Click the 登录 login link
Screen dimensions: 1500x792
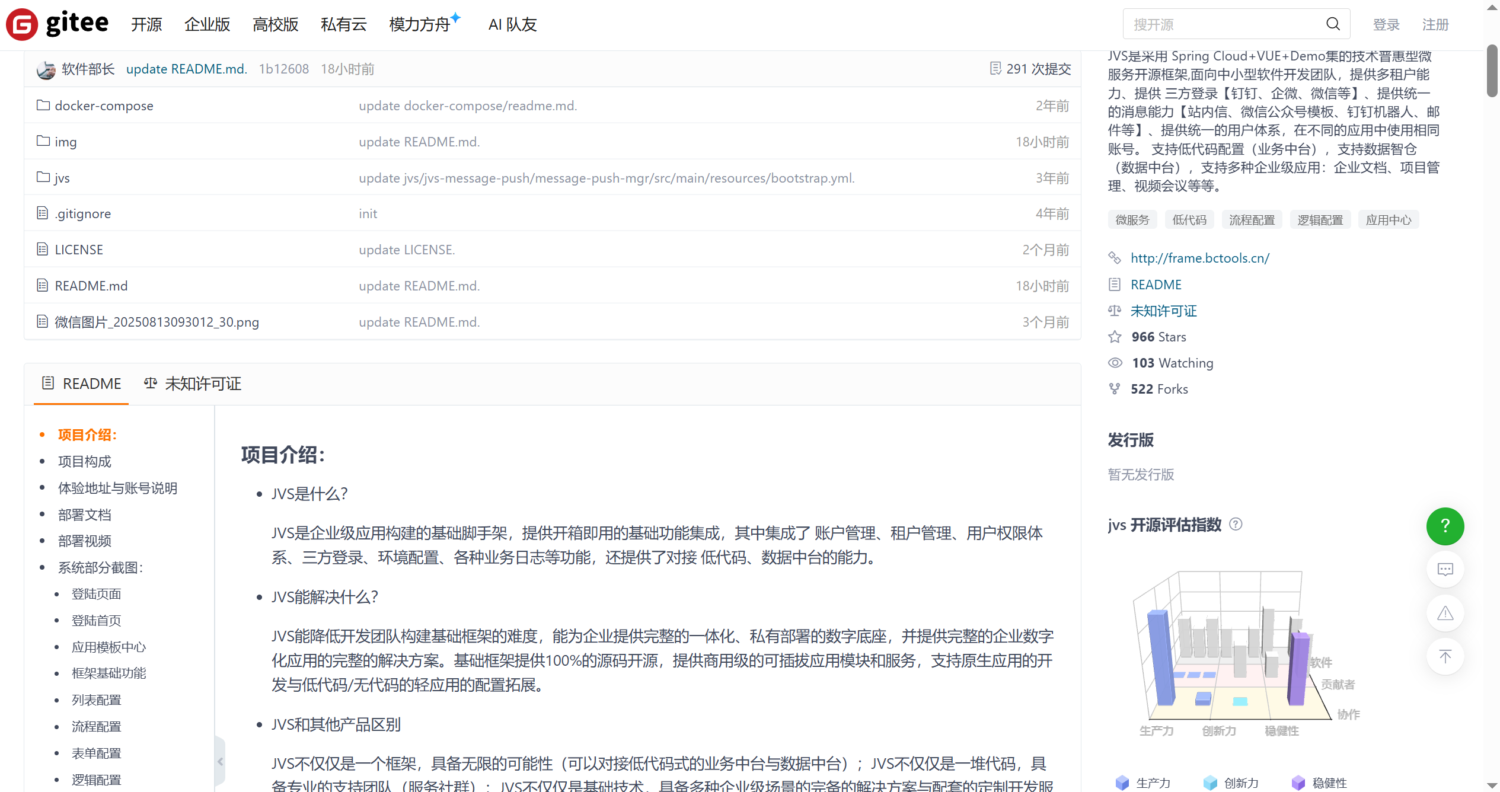[1386, 24]
